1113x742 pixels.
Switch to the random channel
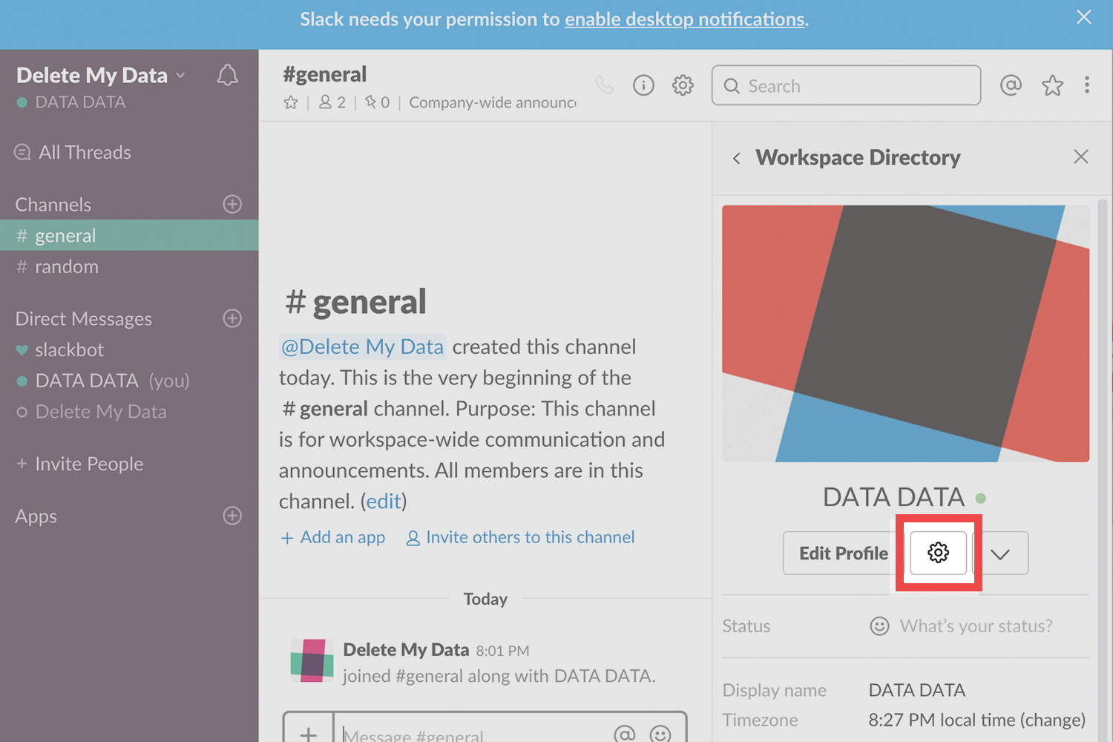66,267
